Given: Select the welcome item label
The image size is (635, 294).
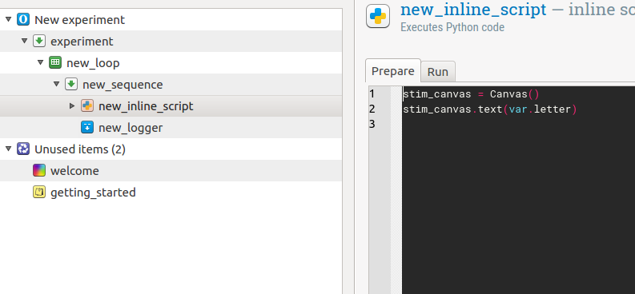Looking at the screenshot, I should (x=74, y=171).
